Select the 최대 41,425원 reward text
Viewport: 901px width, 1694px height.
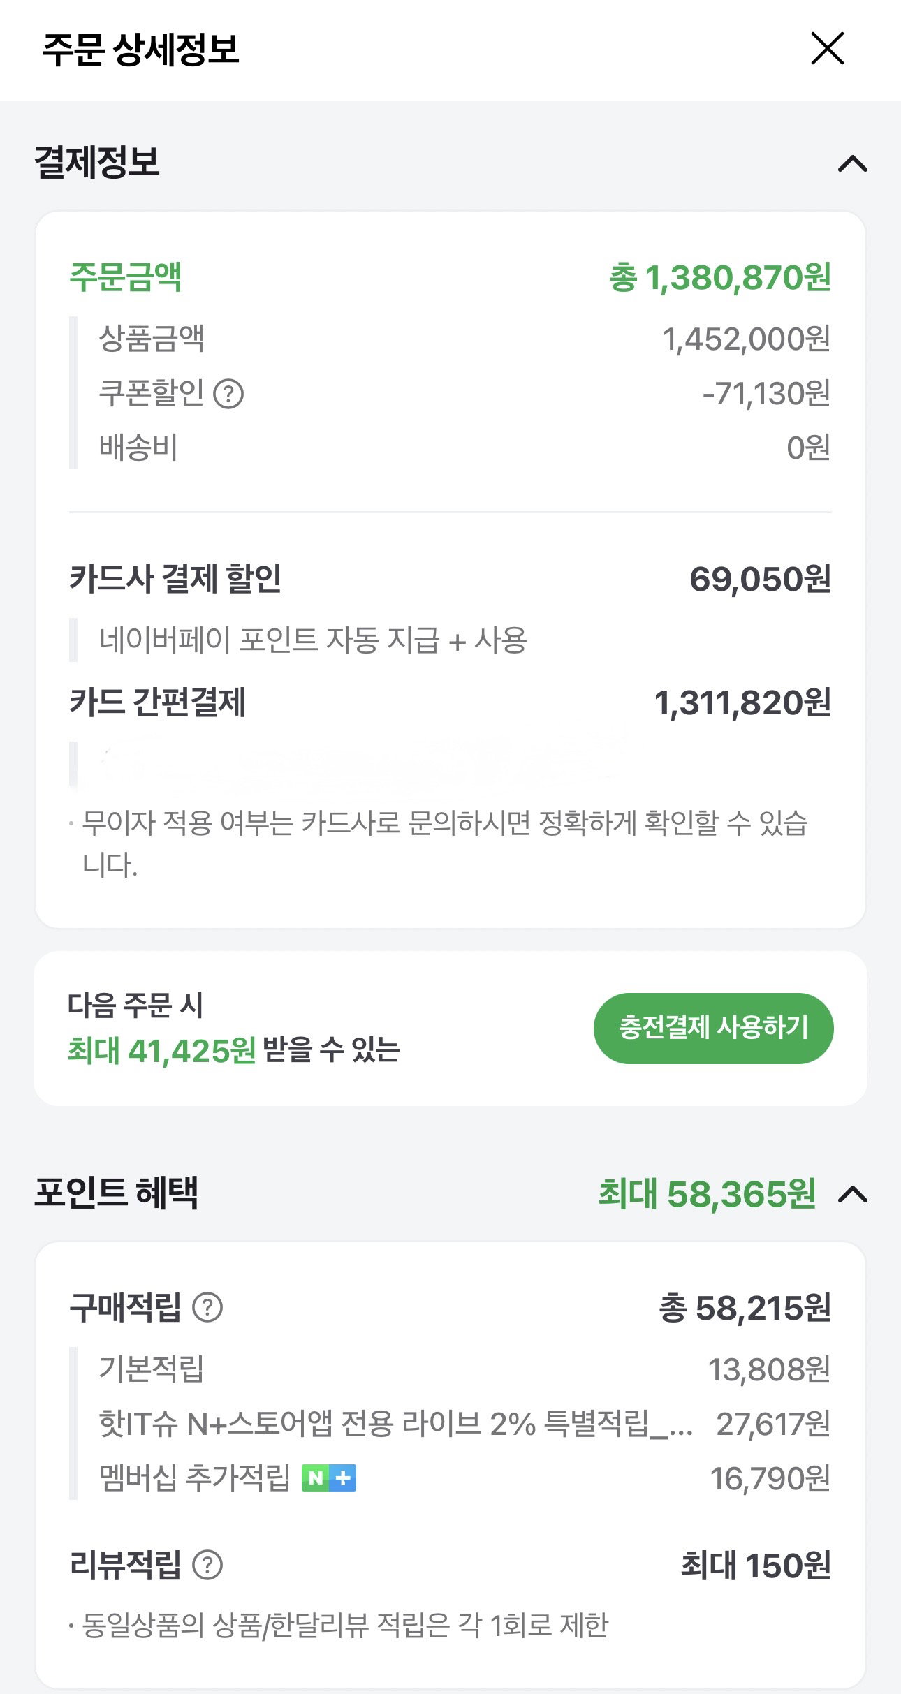(161, 1050)
